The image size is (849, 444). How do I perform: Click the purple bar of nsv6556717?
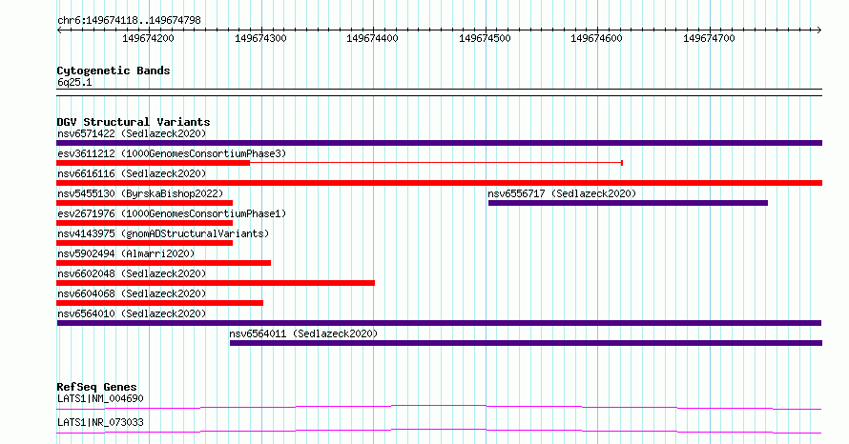point(628,203)
